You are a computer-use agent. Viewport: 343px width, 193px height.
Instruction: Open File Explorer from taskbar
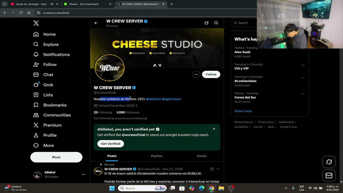click(x=221, y=188)
